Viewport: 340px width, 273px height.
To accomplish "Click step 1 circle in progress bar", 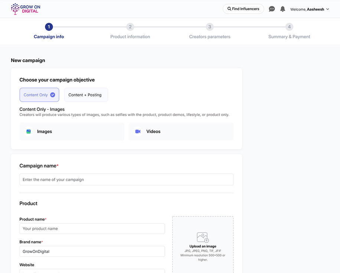I will pyautogui.click(x=49, y=27).
